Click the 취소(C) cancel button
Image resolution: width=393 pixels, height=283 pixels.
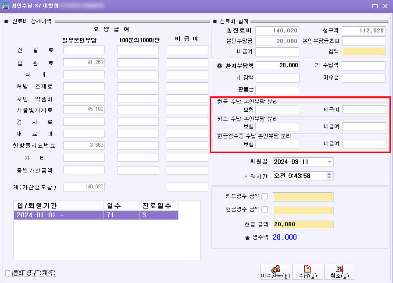coord(339,272)
